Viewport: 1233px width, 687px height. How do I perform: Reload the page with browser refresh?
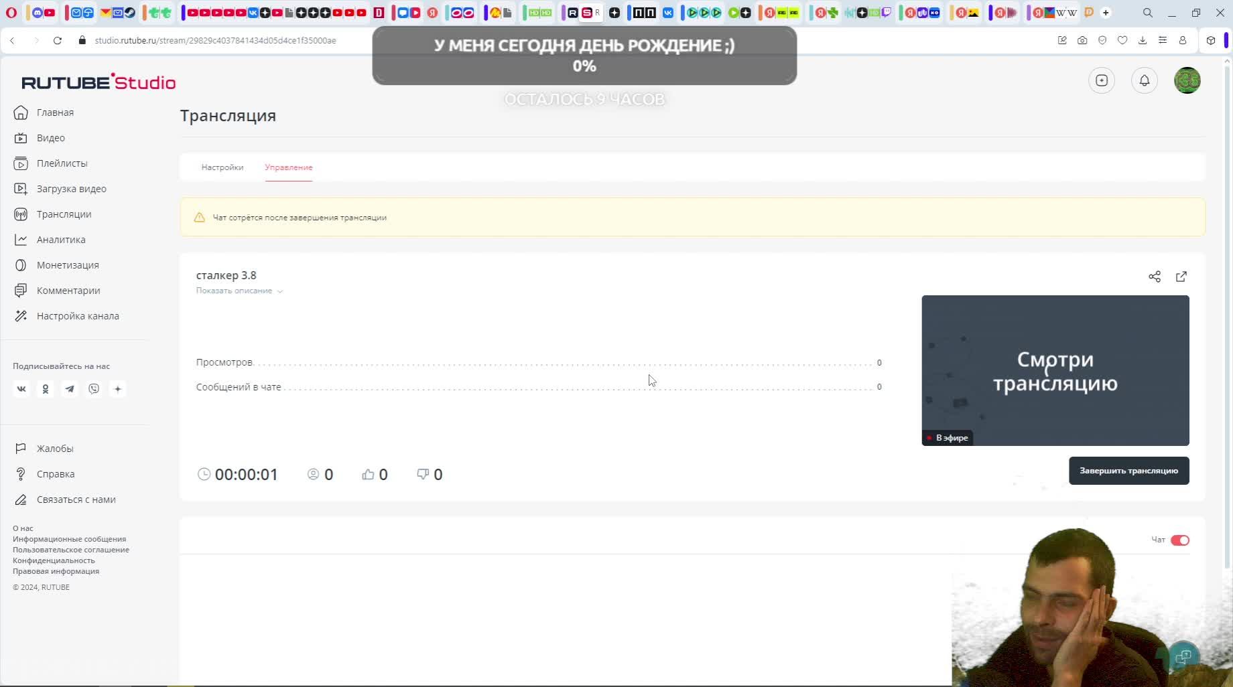coord(58,40)
